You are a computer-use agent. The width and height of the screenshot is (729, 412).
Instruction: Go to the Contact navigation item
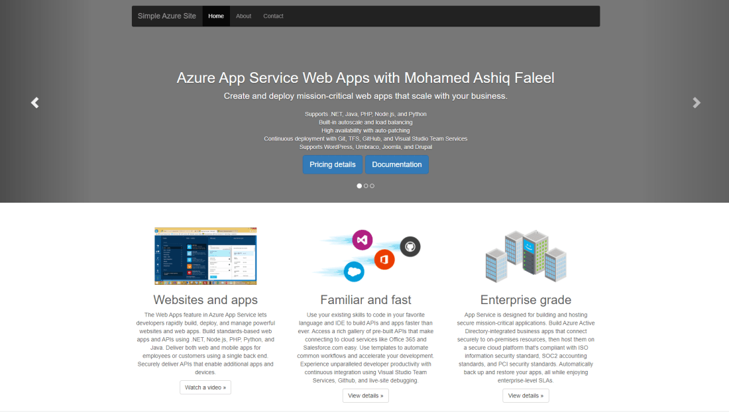(273, 16)
